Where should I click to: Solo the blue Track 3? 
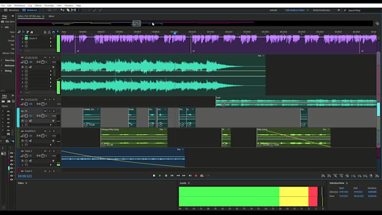click(49, 151)
